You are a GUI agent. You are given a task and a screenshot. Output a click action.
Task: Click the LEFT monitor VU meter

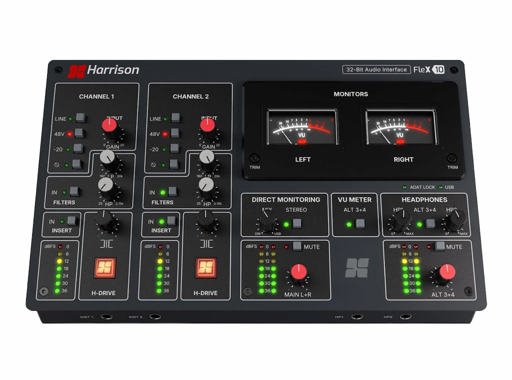coord(302,127)
